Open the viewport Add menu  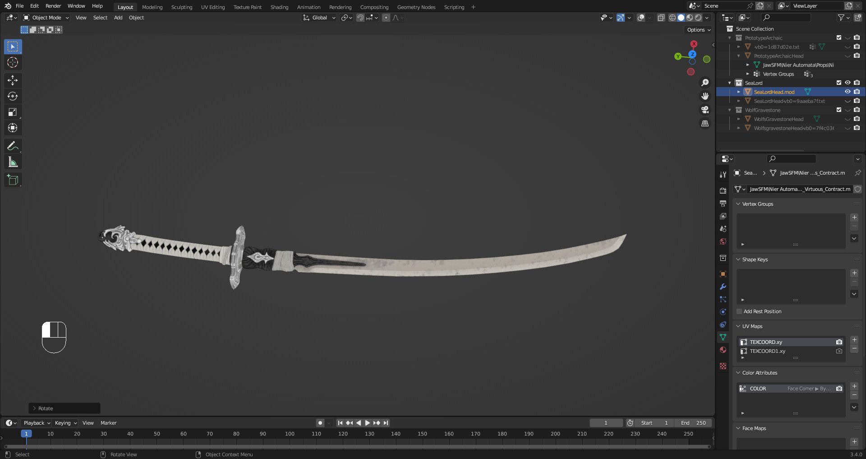pos(118,18)
